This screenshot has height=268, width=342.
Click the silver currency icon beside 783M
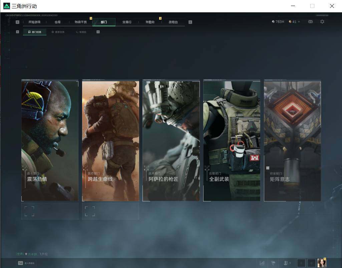[273, 22]
